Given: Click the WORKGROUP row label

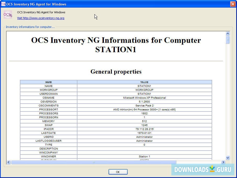Looking at the screenshot, I should click(x=48, y=90).
